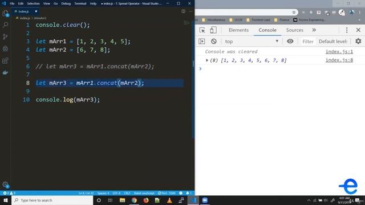Open Firefox from the taskbar
365x205 pixels.
coord(146,200)
